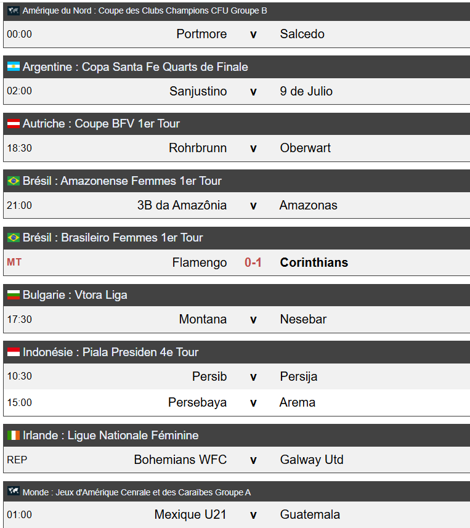This screenshot has height=528, width=470.
Task: Select the Corinthians team name
Action: coord(314,262)
